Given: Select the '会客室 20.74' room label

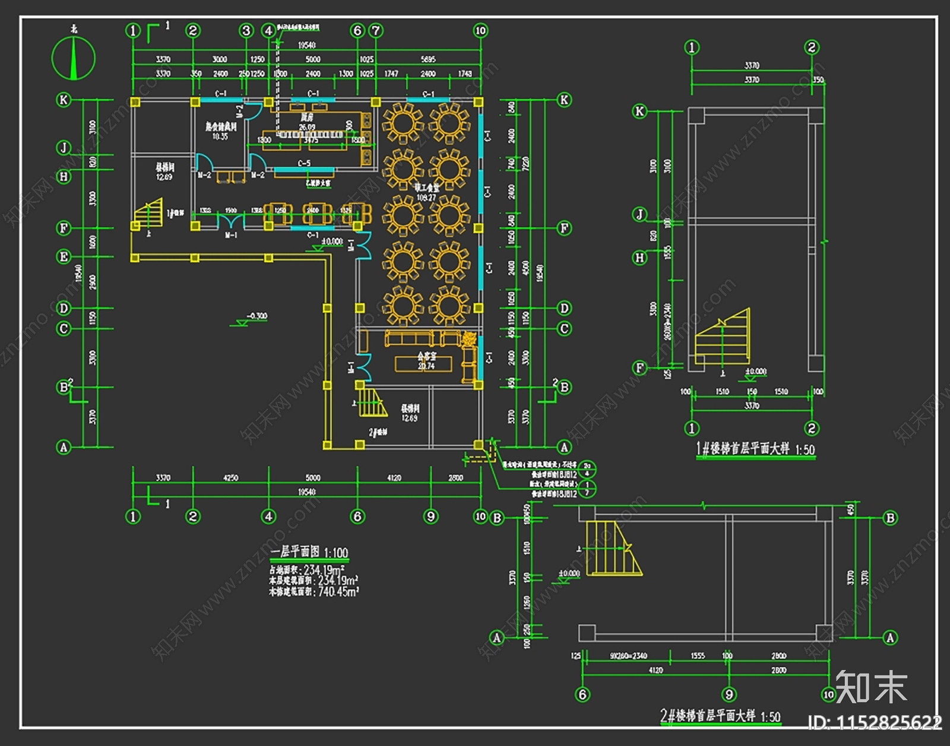Looking at the screenshot, I should 426,361.
